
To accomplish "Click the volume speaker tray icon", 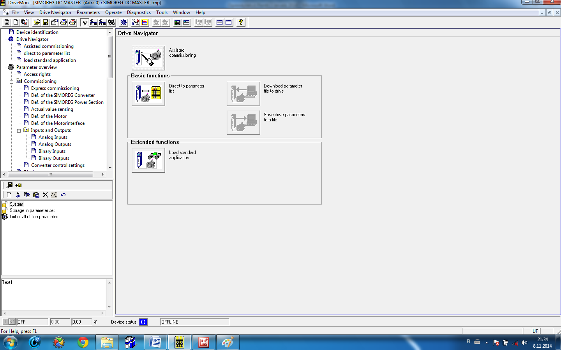I will pos(524,343).
